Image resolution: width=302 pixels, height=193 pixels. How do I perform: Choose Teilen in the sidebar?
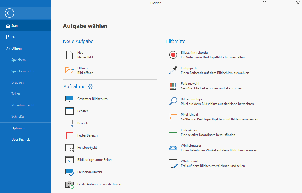click(x=25, y=94)
